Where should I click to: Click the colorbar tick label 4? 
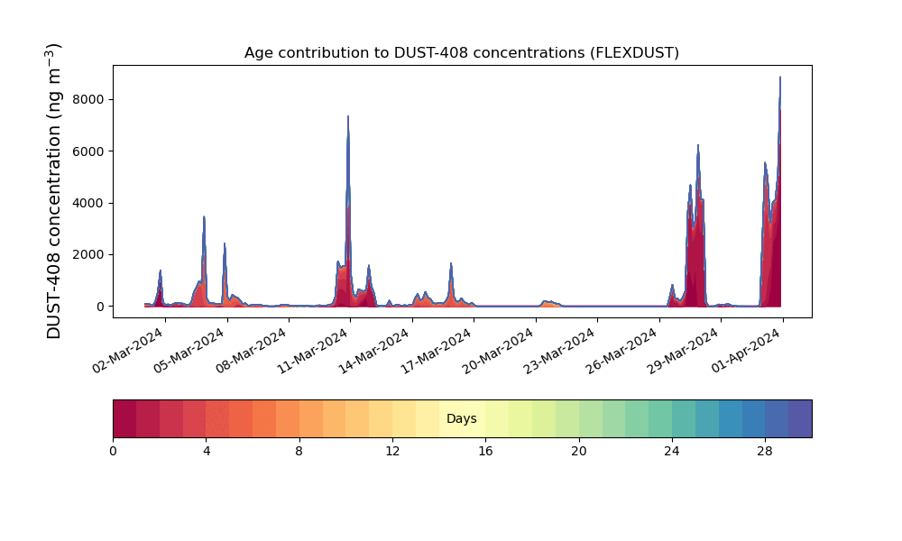point(207,452)
